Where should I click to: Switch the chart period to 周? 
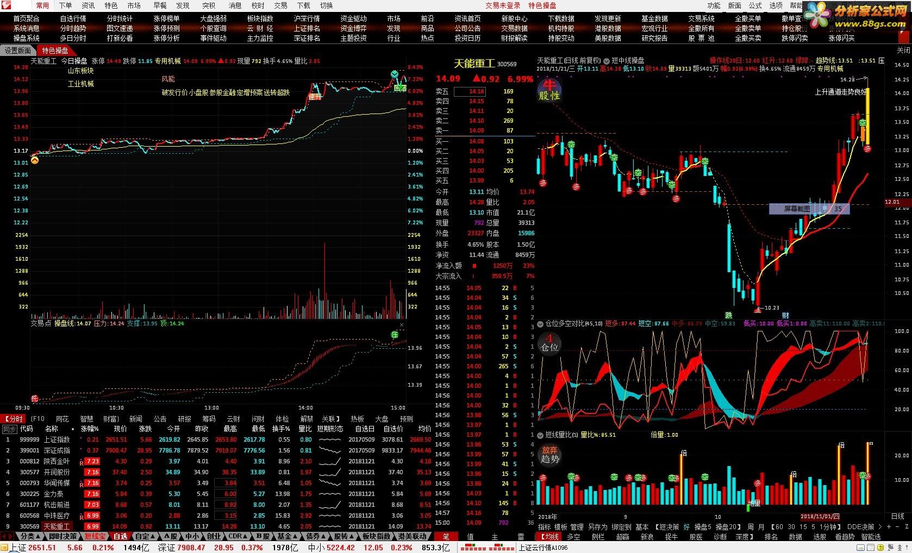click(750, 527)
